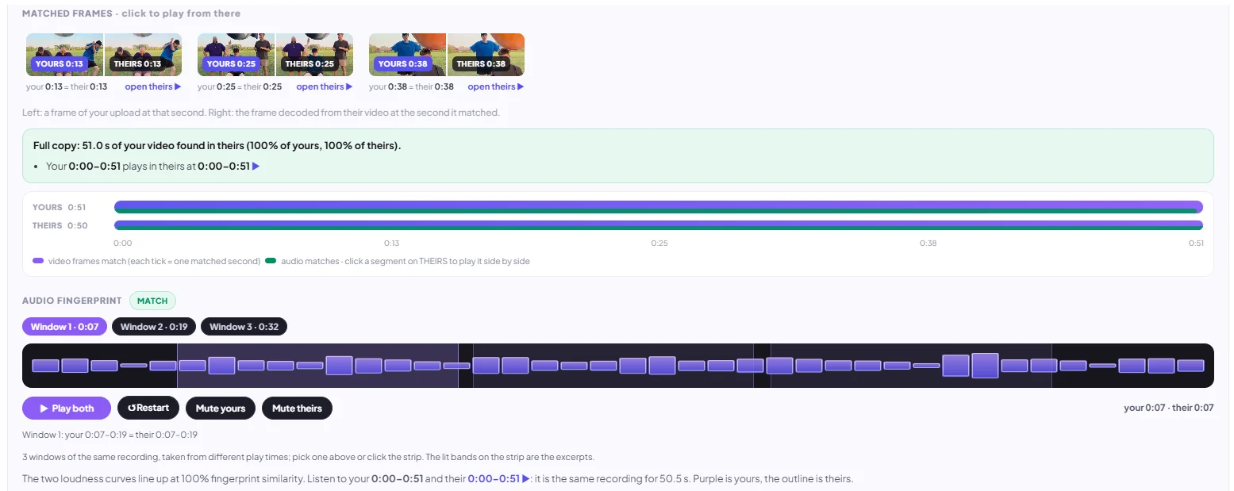1234x491 pixels.
Task: Click the YOURS 0:51 timeline bar
Action: [x=659, y=207]
